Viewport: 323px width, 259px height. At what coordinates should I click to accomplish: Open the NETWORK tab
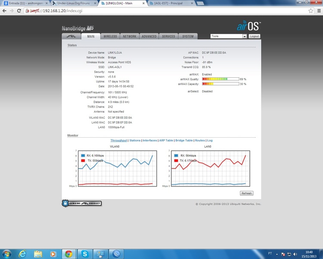click(130, 36)
